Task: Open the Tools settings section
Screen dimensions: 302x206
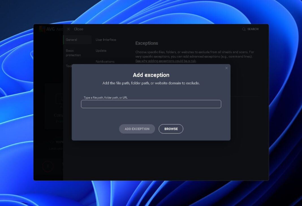Action: [x=68, y=66]
